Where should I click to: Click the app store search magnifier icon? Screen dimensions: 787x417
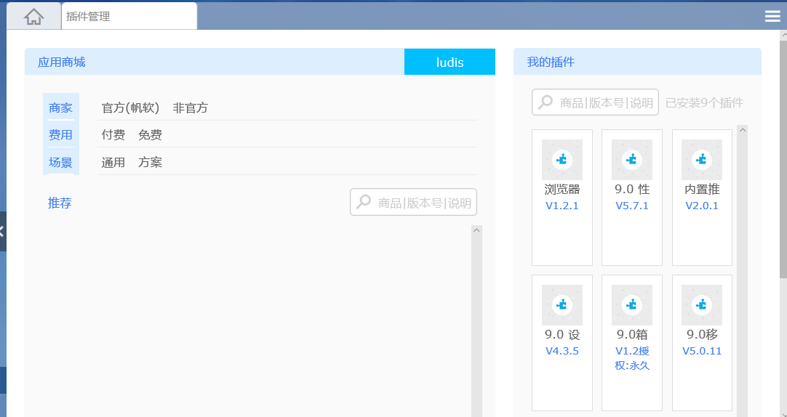[363, 202]
